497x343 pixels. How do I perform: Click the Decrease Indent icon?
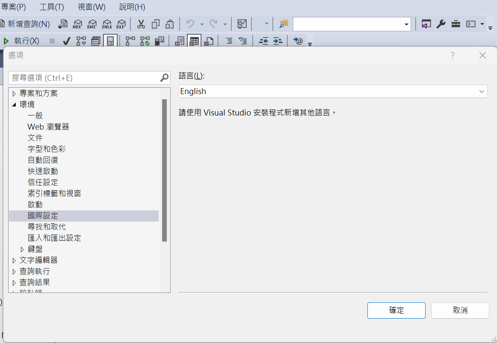point(263,41)
